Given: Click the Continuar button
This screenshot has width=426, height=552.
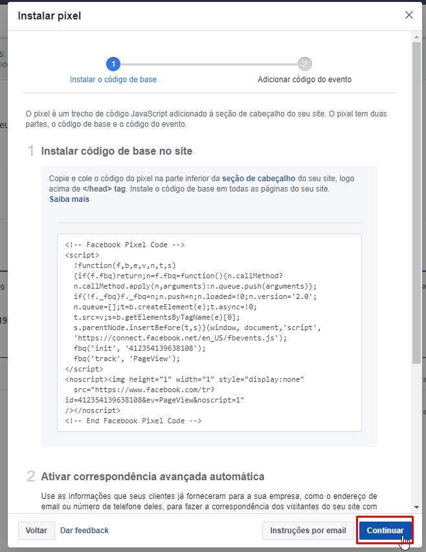Looking at the screenshot, I should point(385,531).
